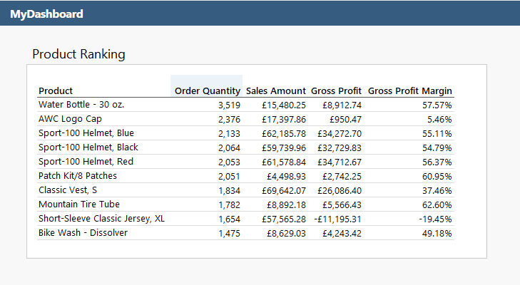Click the Sport-100 Helmet, Blue product name

point(86,133)
